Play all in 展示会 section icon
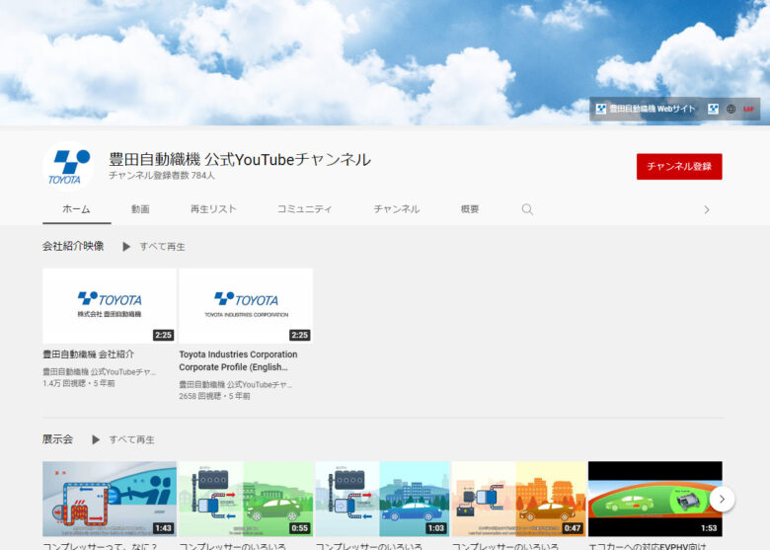 coord(96,439)
